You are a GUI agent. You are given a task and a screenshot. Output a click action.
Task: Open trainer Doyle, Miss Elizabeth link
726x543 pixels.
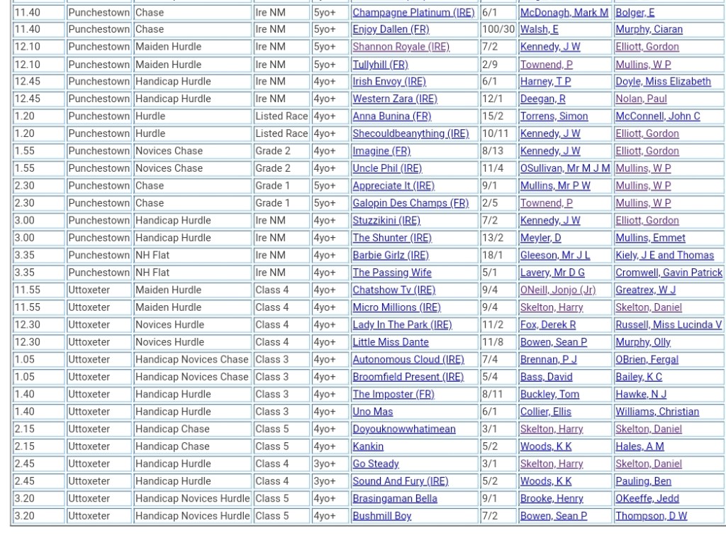(663, 82)
